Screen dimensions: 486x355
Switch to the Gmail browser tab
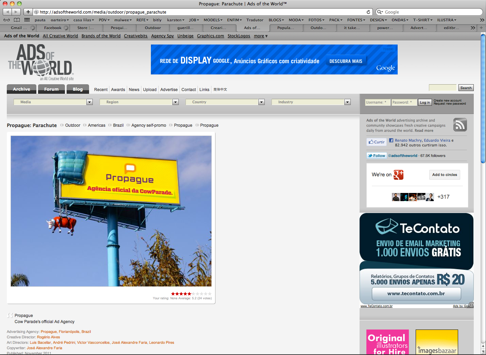click(x=19, y=28)
